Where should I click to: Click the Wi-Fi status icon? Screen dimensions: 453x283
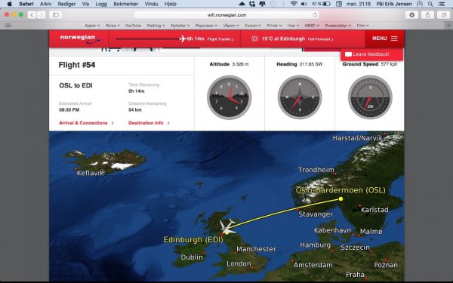[294, 4]
